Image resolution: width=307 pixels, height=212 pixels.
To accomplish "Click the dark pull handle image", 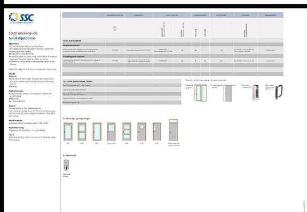I will (x=279, y=92).
